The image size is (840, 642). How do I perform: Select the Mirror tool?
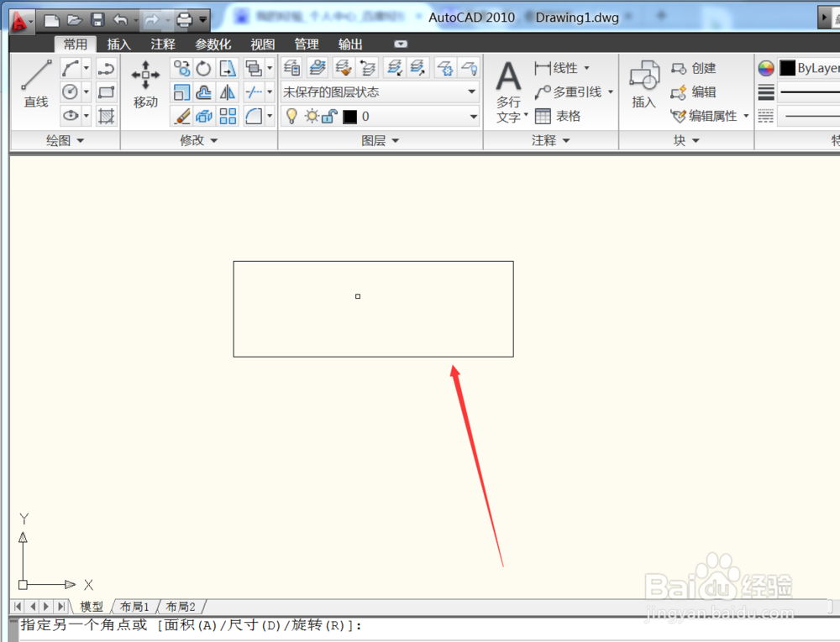pyautogui.click(x=228, y=92)
